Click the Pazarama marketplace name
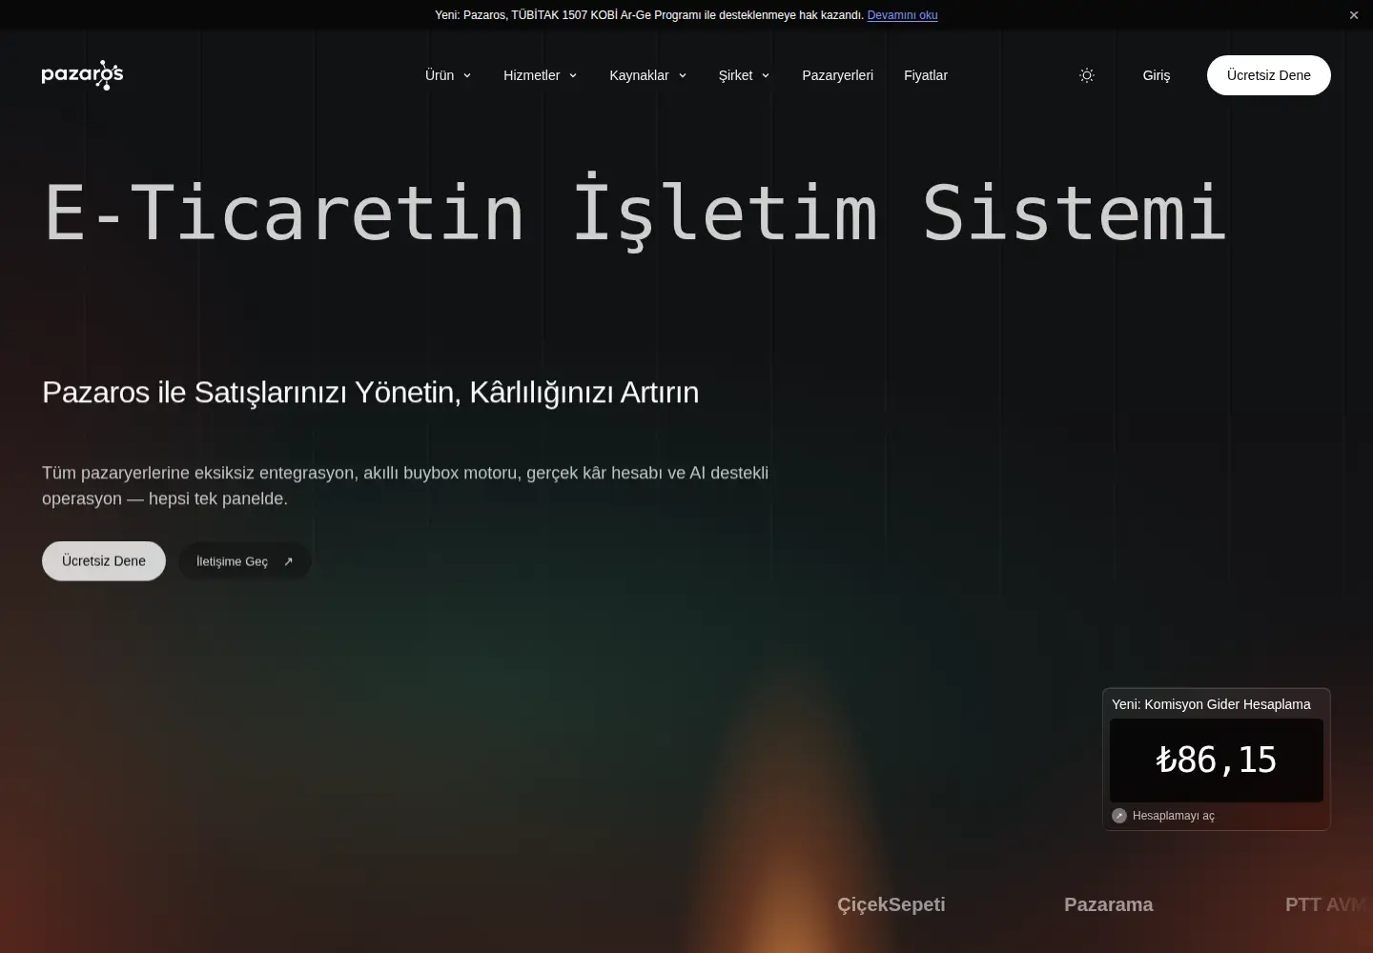 click(x=1109, y=904)
